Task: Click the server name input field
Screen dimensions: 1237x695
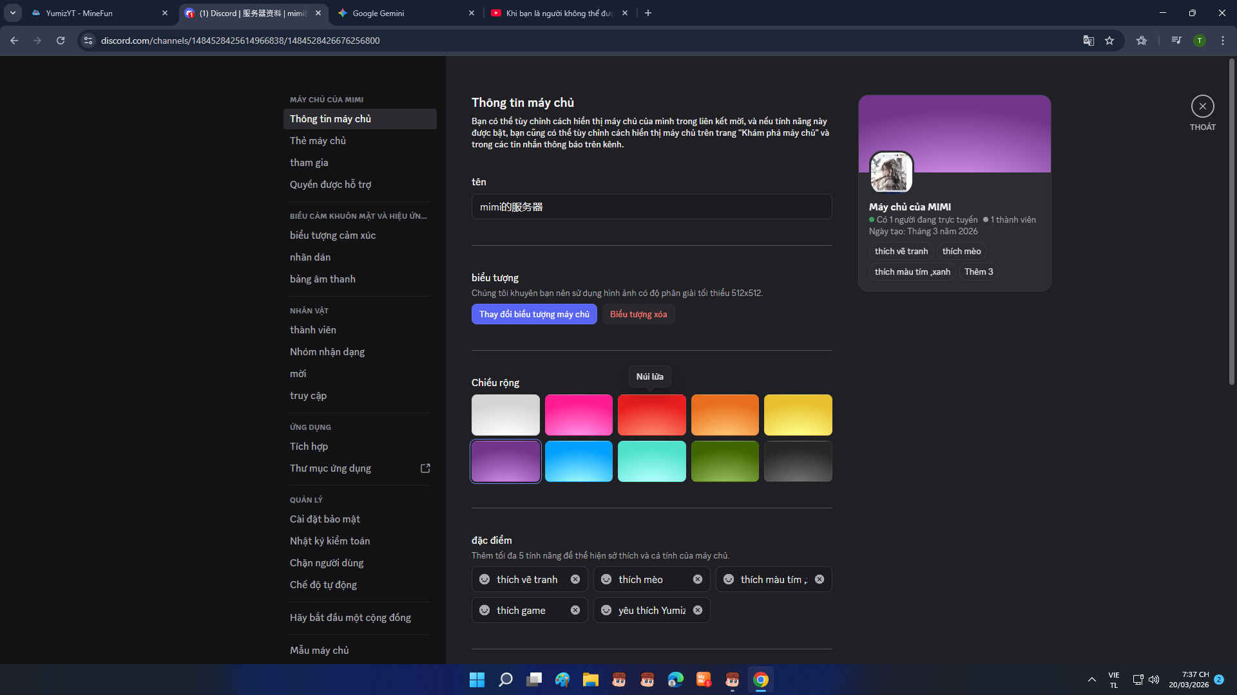Action: click(x=651, y=207)
